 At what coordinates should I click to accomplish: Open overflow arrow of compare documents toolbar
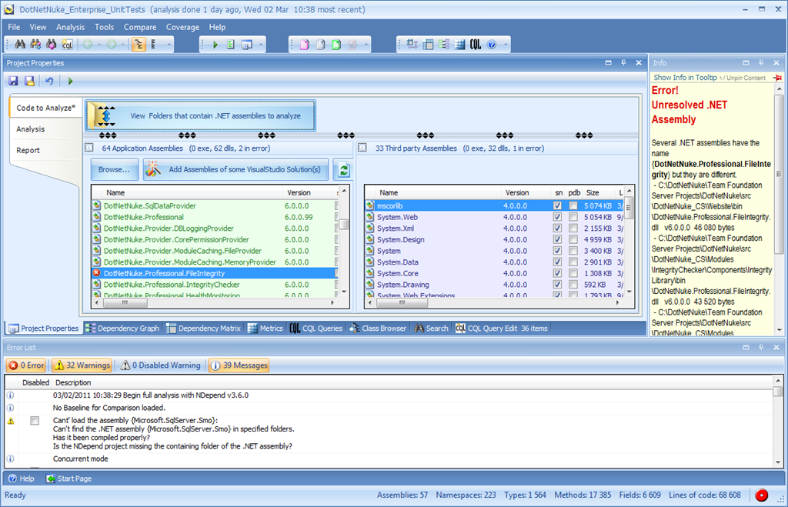[366, 45]
